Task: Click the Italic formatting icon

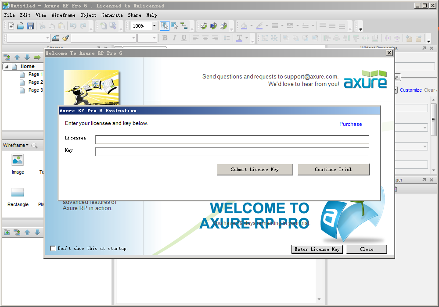Action: (174, 38)
